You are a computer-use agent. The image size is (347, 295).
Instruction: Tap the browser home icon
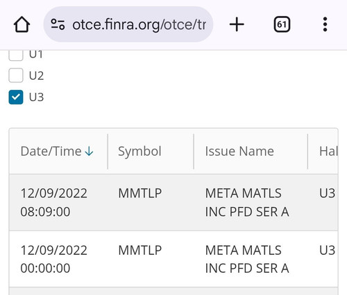[x=22, y=24]
